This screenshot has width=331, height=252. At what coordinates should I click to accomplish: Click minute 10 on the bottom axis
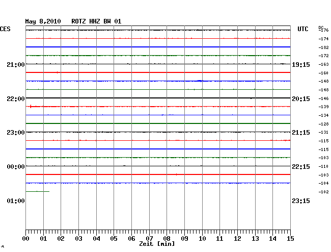pyautogui.click(x=202, y=239)
